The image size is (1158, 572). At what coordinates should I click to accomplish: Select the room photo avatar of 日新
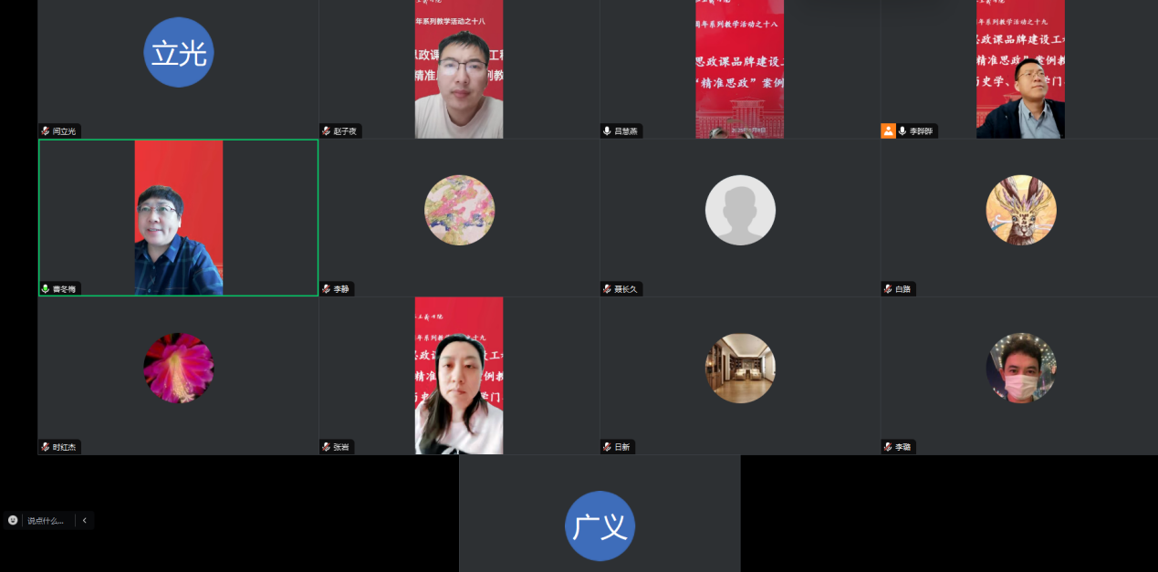coord(740,368)
